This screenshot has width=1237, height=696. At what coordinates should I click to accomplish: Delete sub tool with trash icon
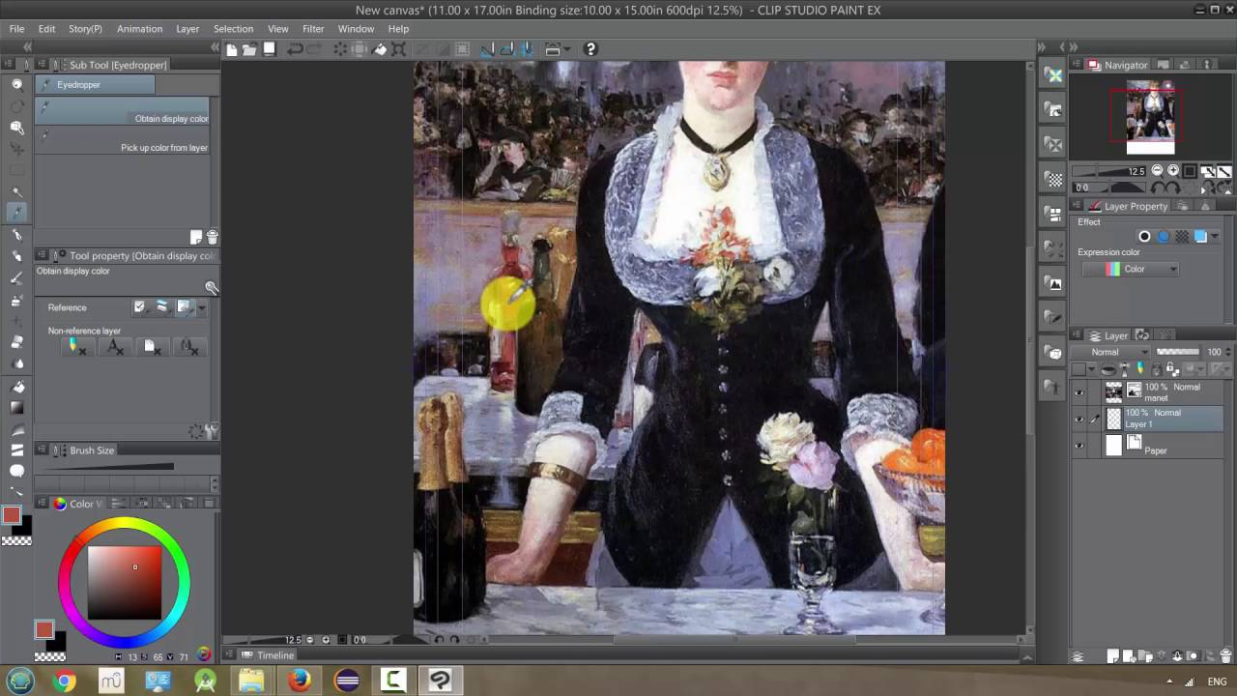212,237
